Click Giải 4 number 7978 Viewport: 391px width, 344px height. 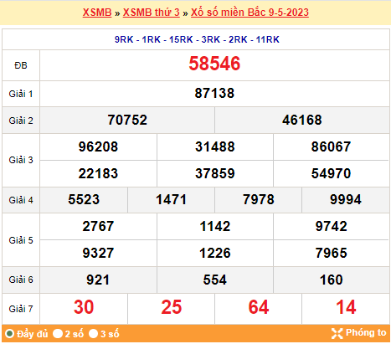[259, 200]
